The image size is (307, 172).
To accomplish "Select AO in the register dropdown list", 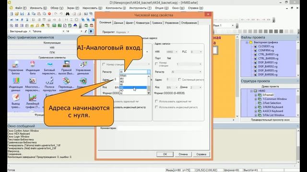I will click(133, 90).
